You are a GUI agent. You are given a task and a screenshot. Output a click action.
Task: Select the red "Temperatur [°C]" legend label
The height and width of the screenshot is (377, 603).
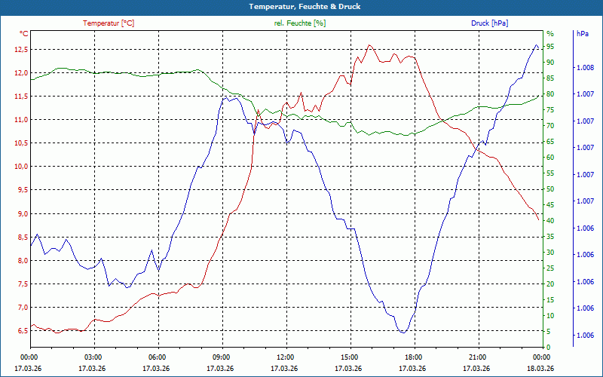click(109, 23)
